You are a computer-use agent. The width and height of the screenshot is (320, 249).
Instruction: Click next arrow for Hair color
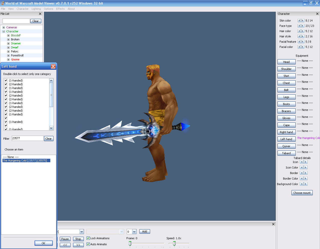pos(302,31)
